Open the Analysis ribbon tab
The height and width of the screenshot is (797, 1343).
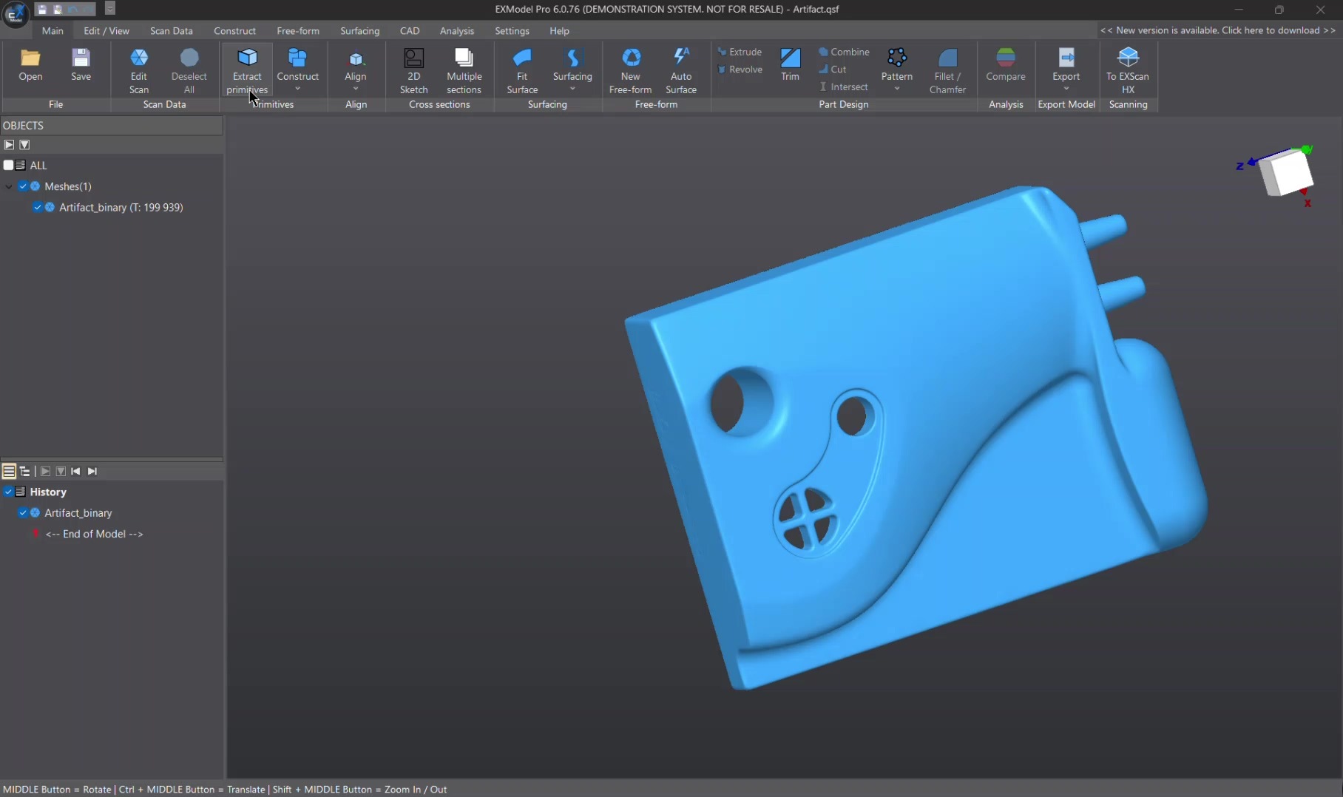coord(456,31)
